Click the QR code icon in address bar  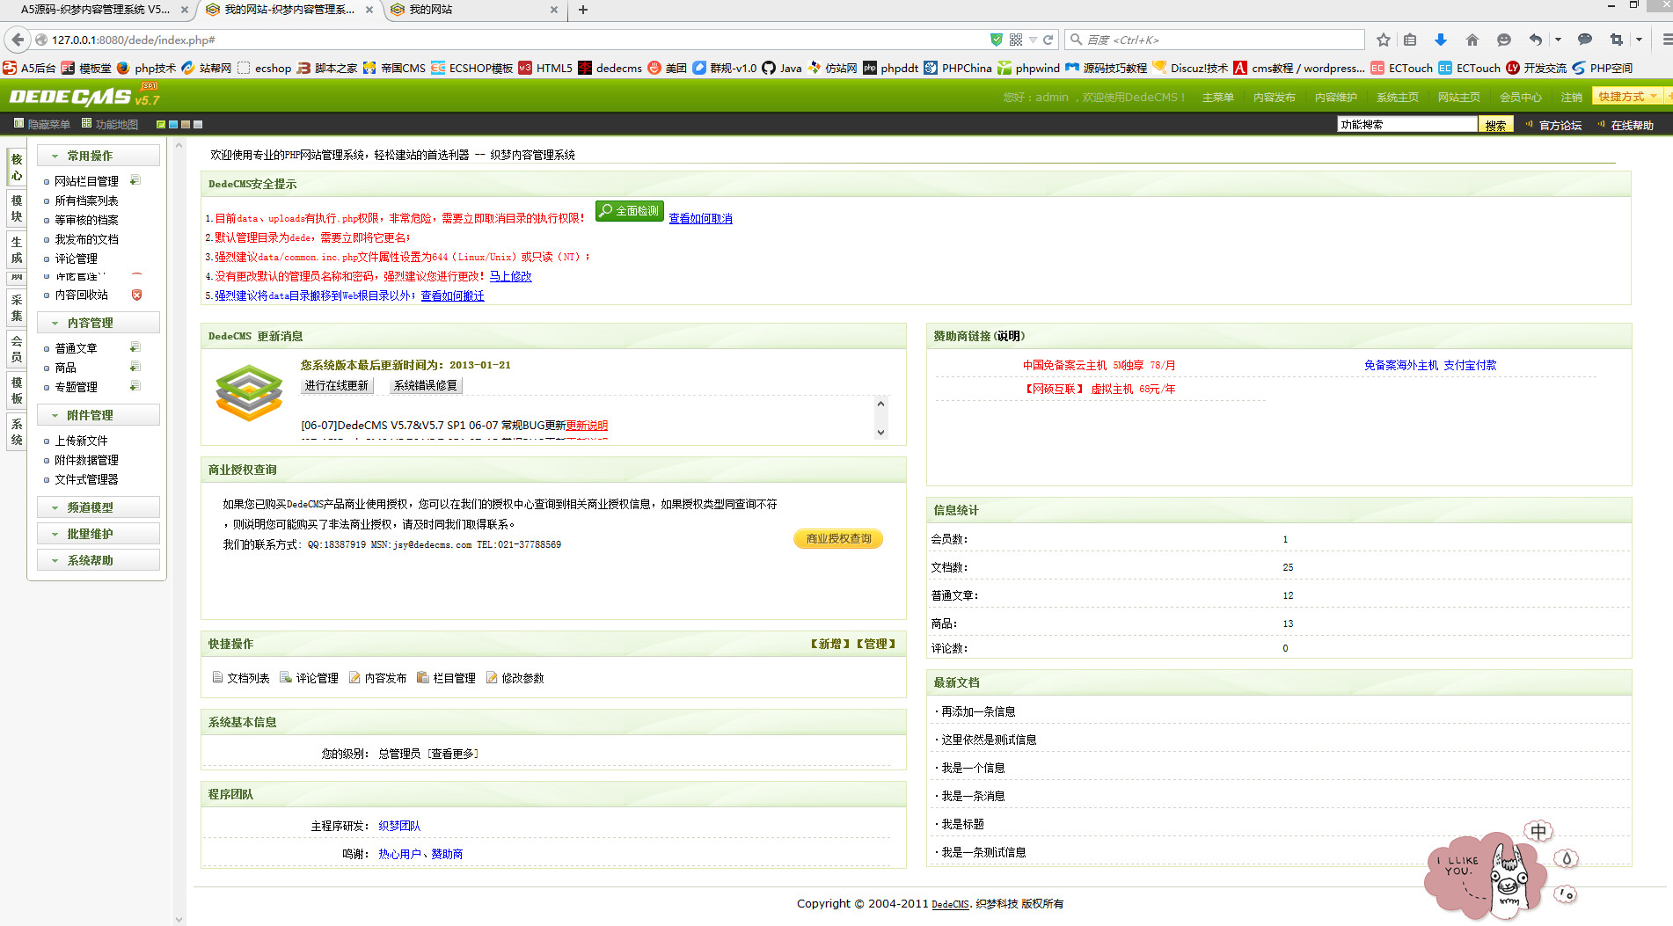pos(1016,40)
